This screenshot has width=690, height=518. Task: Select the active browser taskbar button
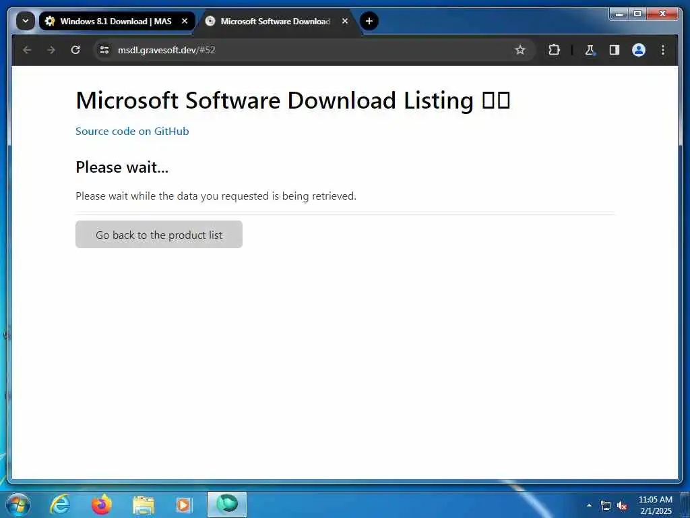coord(227,505)
